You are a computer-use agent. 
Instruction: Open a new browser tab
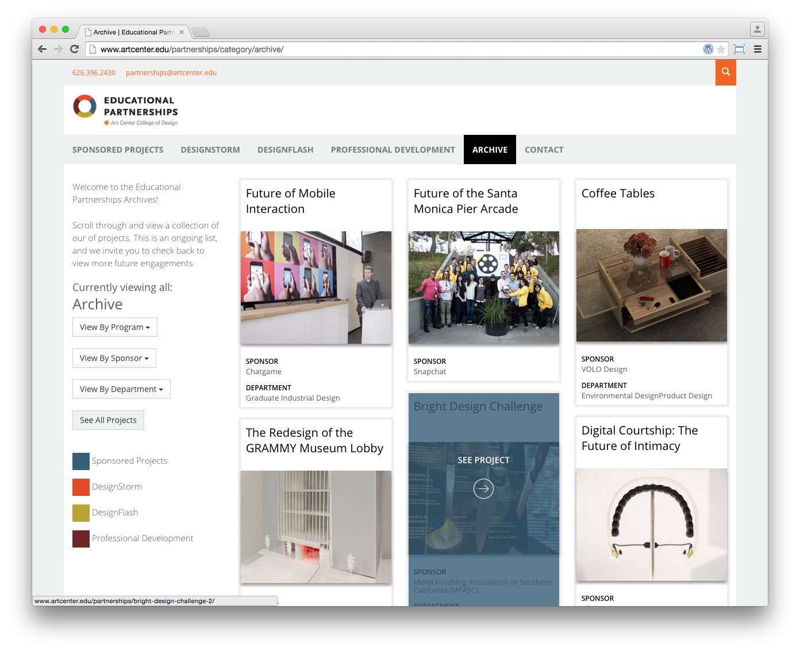(201, 32)
